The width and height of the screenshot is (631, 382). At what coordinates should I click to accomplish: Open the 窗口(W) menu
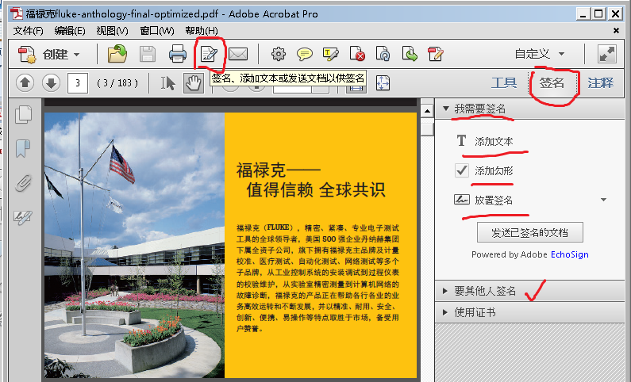[x=157, y=31]
